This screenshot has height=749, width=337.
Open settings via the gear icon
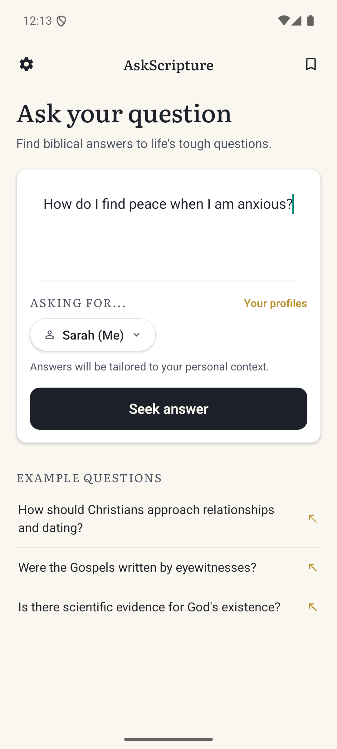tap(26, 64)
